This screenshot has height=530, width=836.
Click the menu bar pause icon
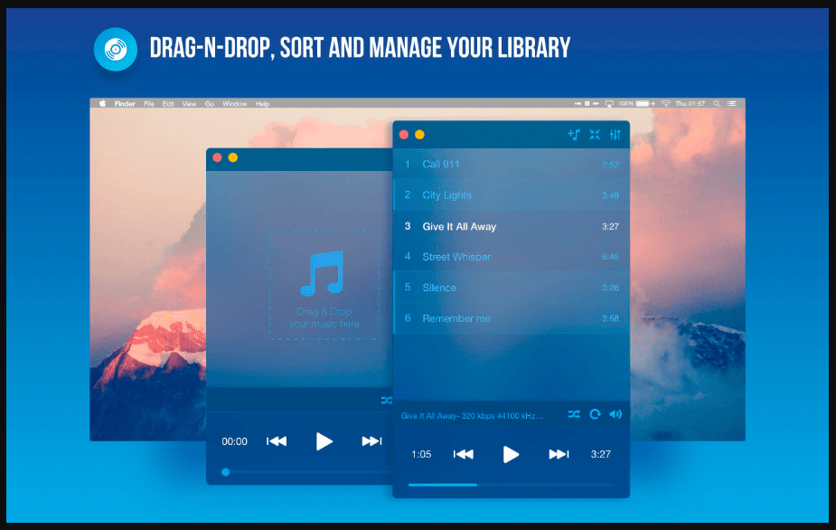pyautogui.click(x=587, y=103)
